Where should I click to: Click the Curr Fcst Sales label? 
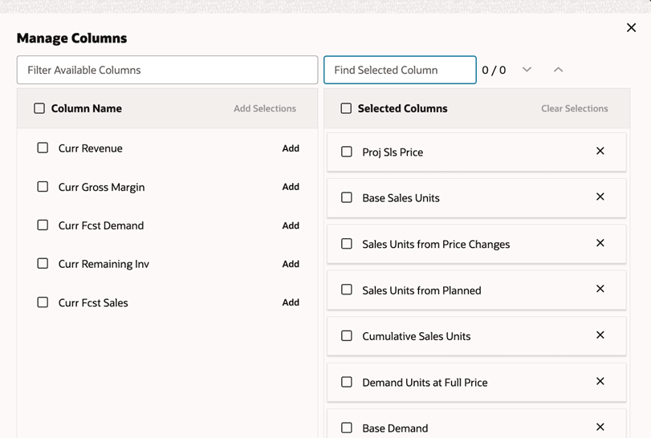click(93, 302)
